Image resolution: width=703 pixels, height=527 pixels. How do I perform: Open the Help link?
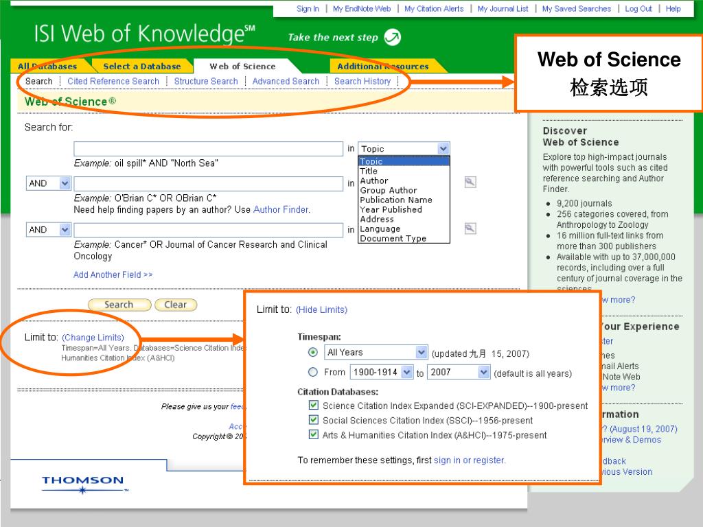(x=673, y=8)
